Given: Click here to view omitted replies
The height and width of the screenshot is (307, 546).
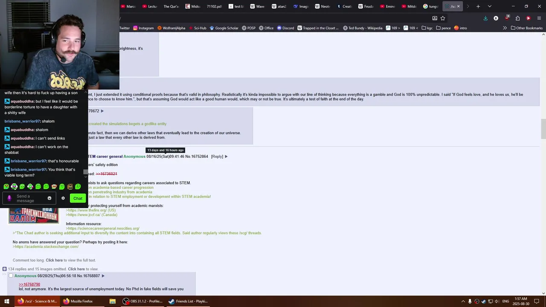Looking at the screenshot, I should click(76, 269).
